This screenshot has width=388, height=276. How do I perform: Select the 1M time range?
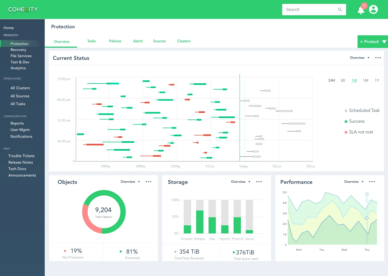pyautogui.click(x=366, y=80)
